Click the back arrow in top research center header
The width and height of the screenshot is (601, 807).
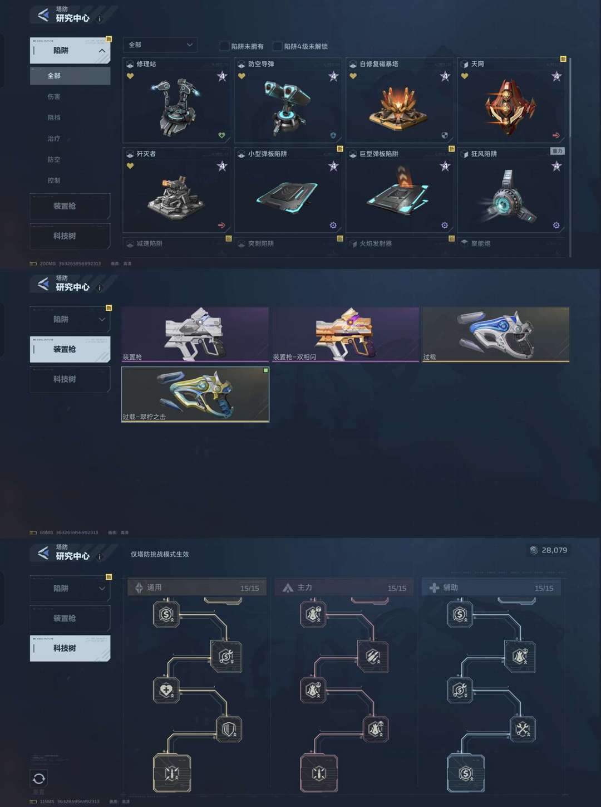43,15
